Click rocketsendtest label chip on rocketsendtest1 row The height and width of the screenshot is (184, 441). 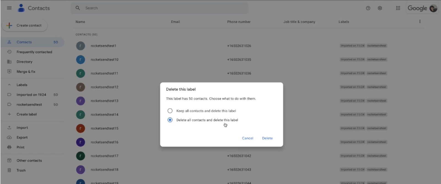click(x=377, y=46)
